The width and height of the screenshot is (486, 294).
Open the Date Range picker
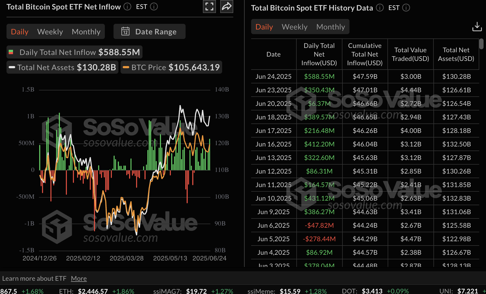coord(150,31)
